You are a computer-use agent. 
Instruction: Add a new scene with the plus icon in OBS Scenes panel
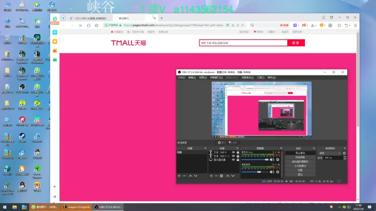[x=179, y=176]
